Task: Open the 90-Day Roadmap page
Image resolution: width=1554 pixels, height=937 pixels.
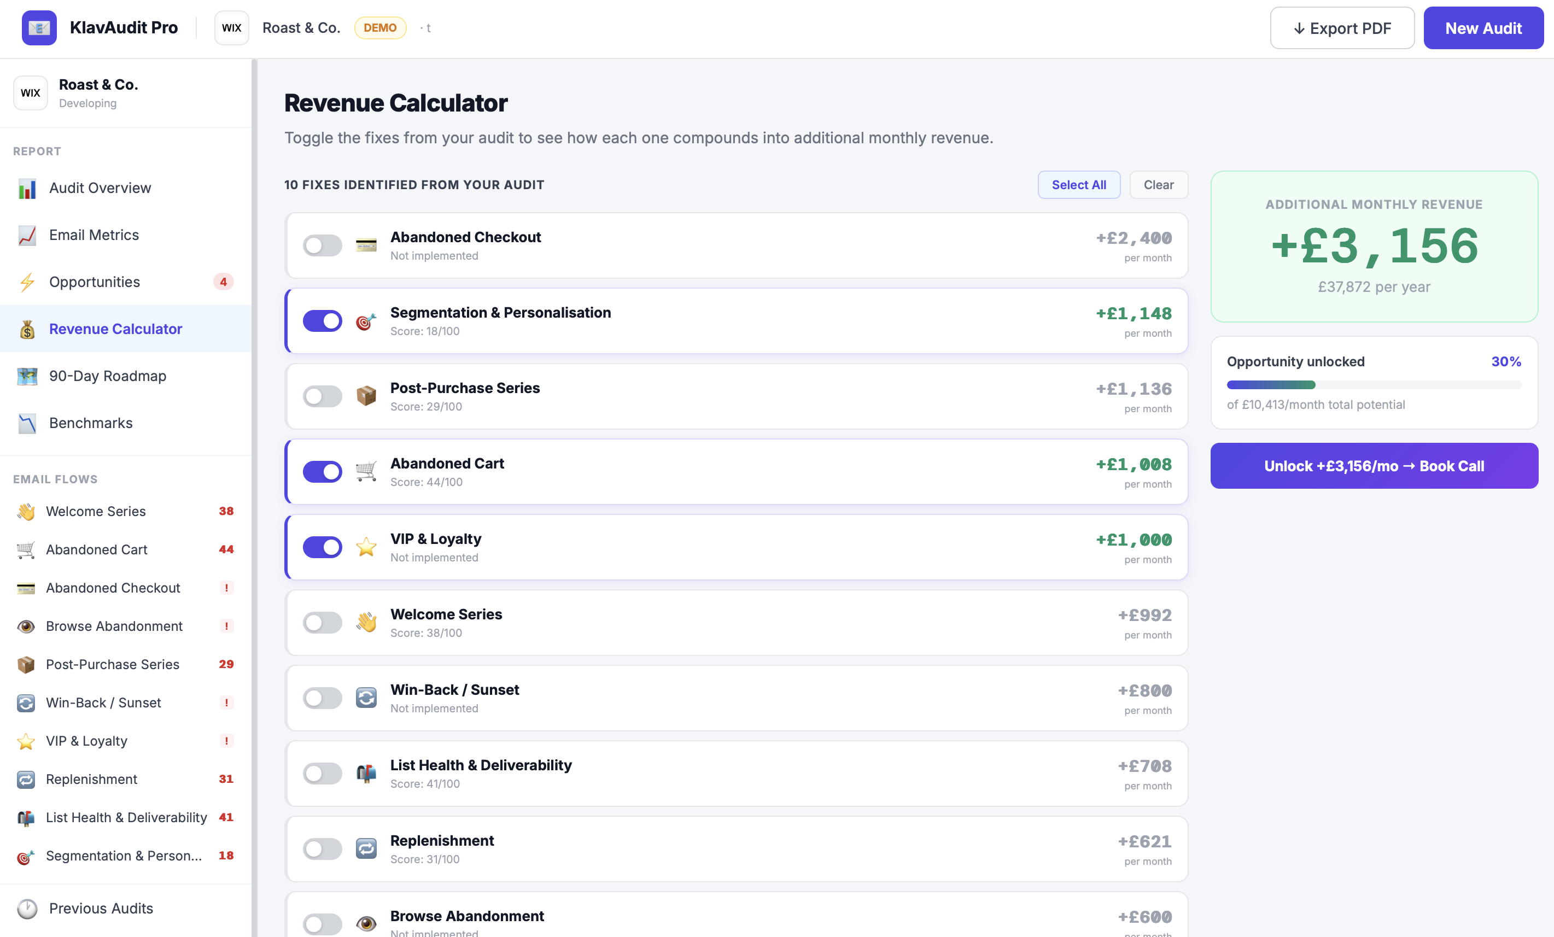Action: tap(126, 377)
